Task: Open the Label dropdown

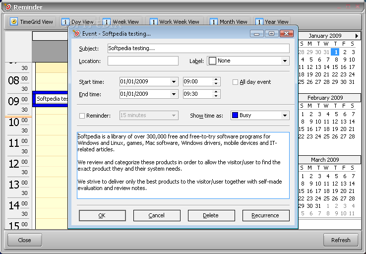Action: pyautogui.click(x=285, y=61)
